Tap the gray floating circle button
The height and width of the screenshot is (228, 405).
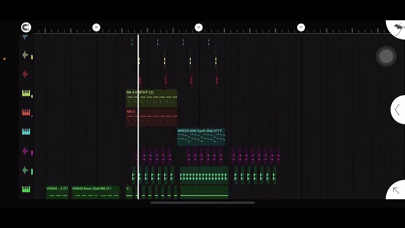click(x=386, y=57)
